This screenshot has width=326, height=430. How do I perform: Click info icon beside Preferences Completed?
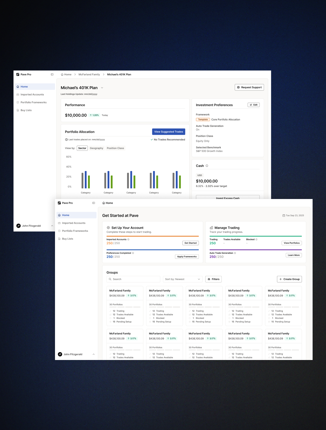click(x=133, y=253)
